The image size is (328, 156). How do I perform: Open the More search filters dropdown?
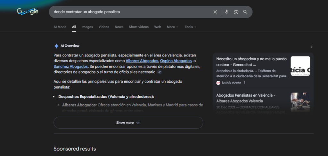click(172, 27)
